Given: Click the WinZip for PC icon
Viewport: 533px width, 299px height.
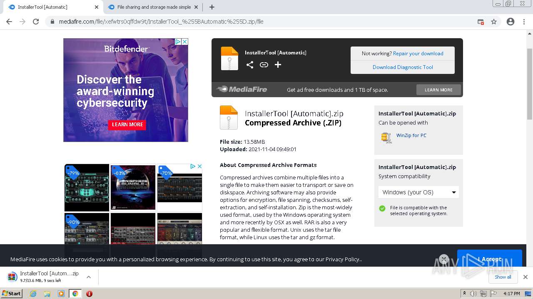Looking at the screenshot, I should tap(386, 137).
